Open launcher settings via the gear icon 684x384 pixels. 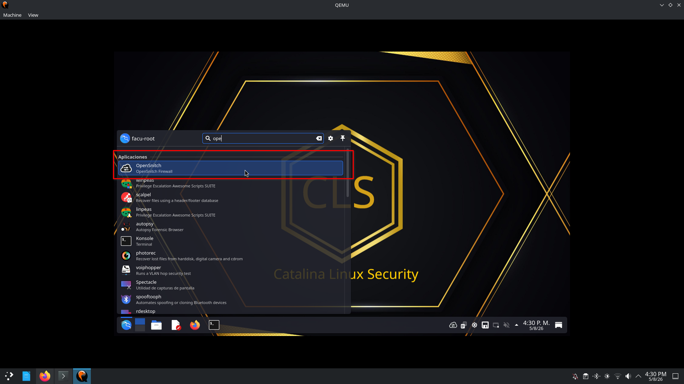tap(331, 138)
